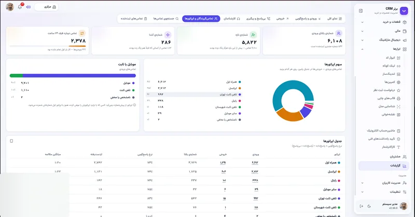Click the copy icon at جدول اپراتورها
Viewport: 415px width, 217px height.
(x=11, y=141)
